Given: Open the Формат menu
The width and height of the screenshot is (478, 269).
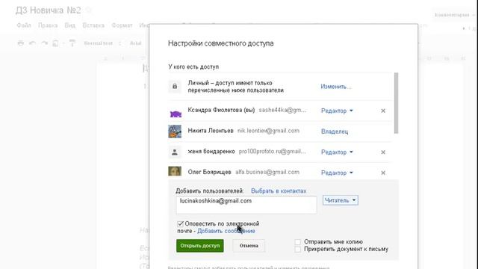Looking at the screenshot, I should pyautogui.click(x=122, y=25).
